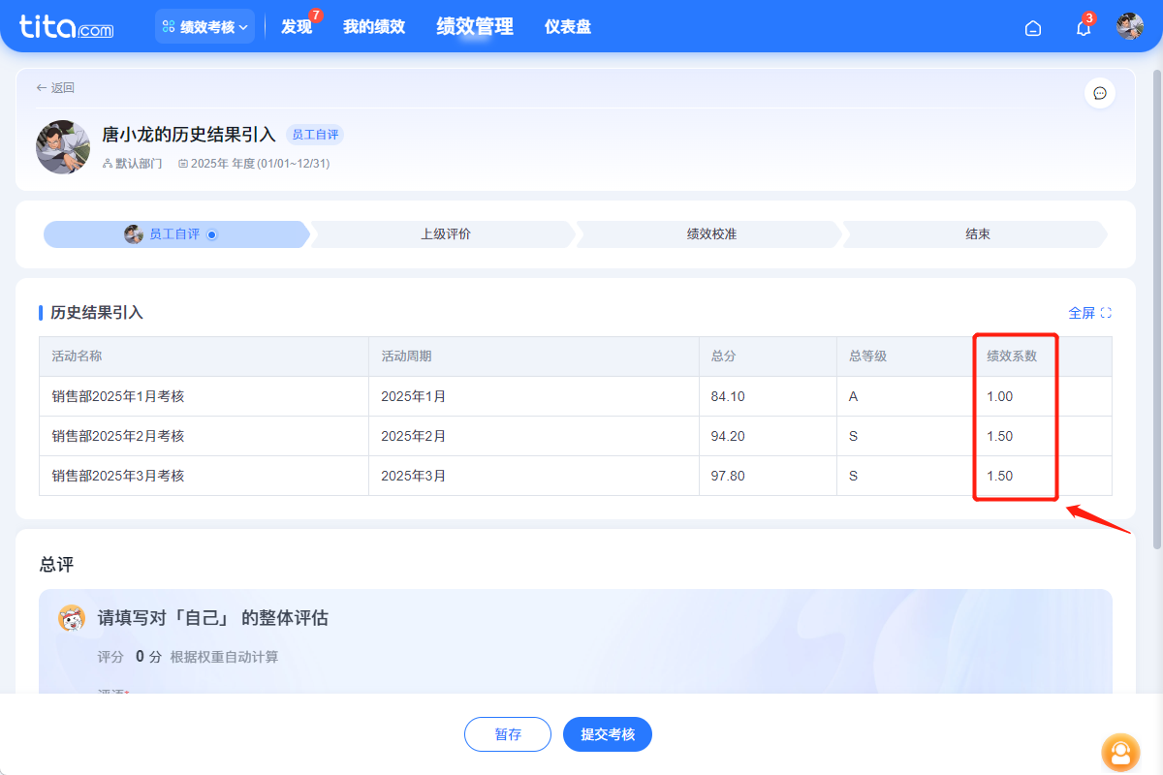Open the orange customer service icon at bottom right

[x=1120, y=753]
